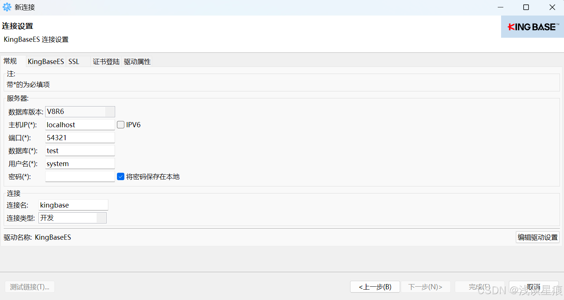The height and width of the screenshot is (300, 564).
Task: Click the 下一步(N)> button
Action: click(x=426, y=287)
